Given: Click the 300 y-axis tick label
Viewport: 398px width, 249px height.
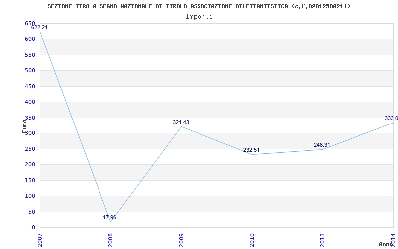Looking at the screenshot, I should pos(30,133).
